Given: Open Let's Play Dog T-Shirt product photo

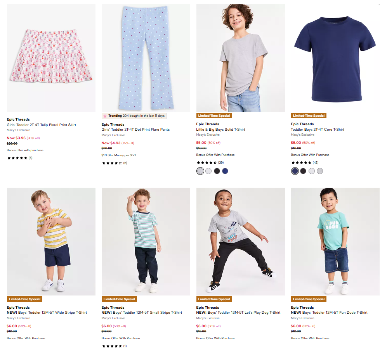Looking at the screenshot, I should tap(241, 242).
